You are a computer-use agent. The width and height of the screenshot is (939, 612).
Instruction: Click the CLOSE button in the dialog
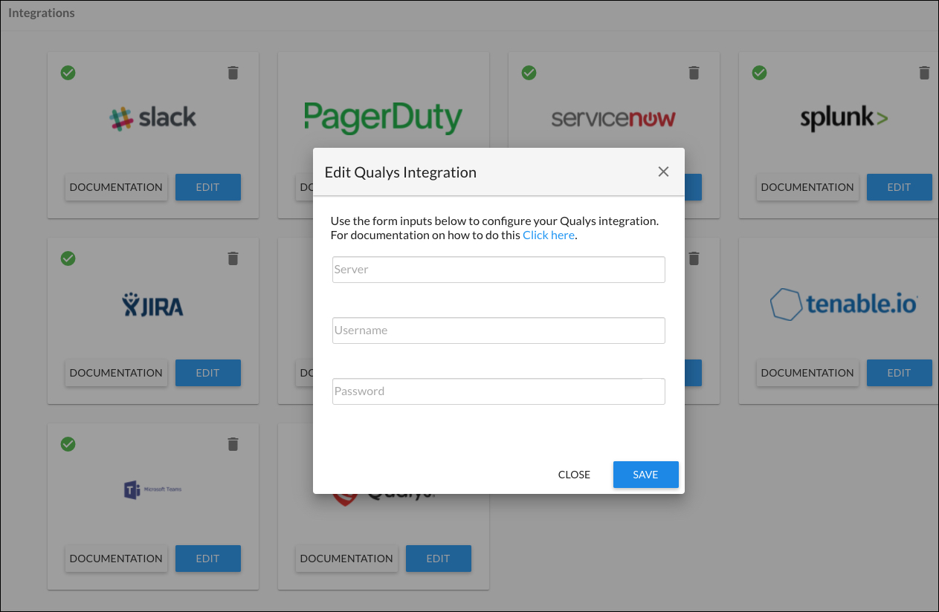pyautogui.click(x=574, y=475)
